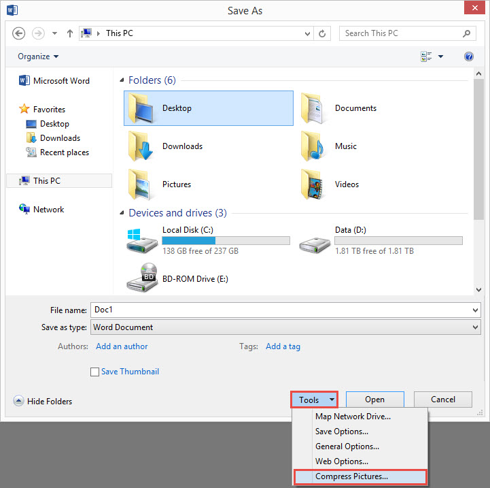Click the Refresh address bar icon

(x=323, y=33)
